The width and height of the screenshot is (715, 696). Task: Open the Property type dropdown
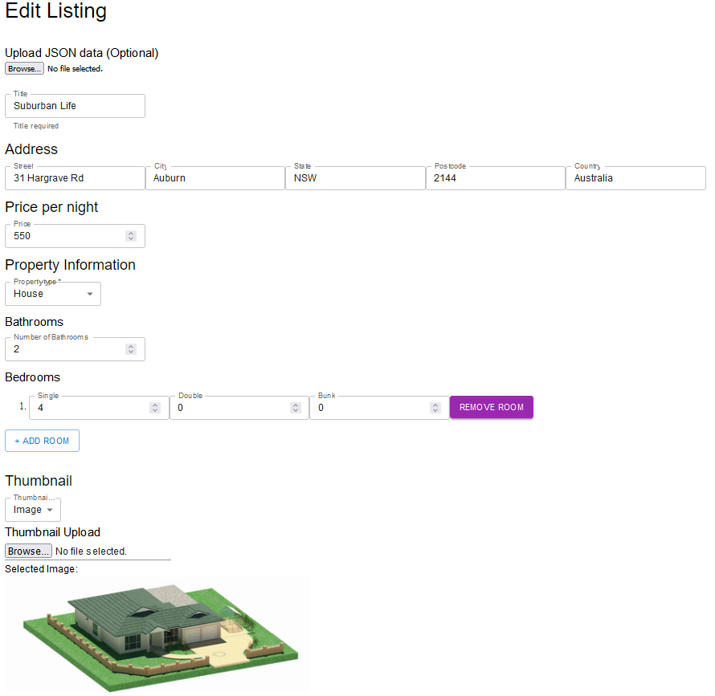[53, 294]
